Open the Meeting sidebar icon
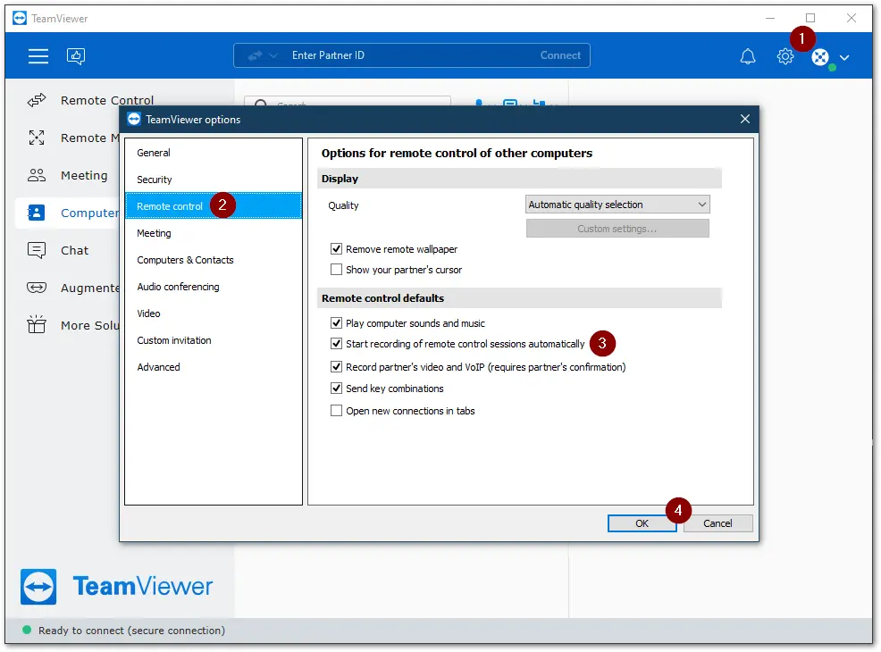881x652 pixels. coord(37,175)
